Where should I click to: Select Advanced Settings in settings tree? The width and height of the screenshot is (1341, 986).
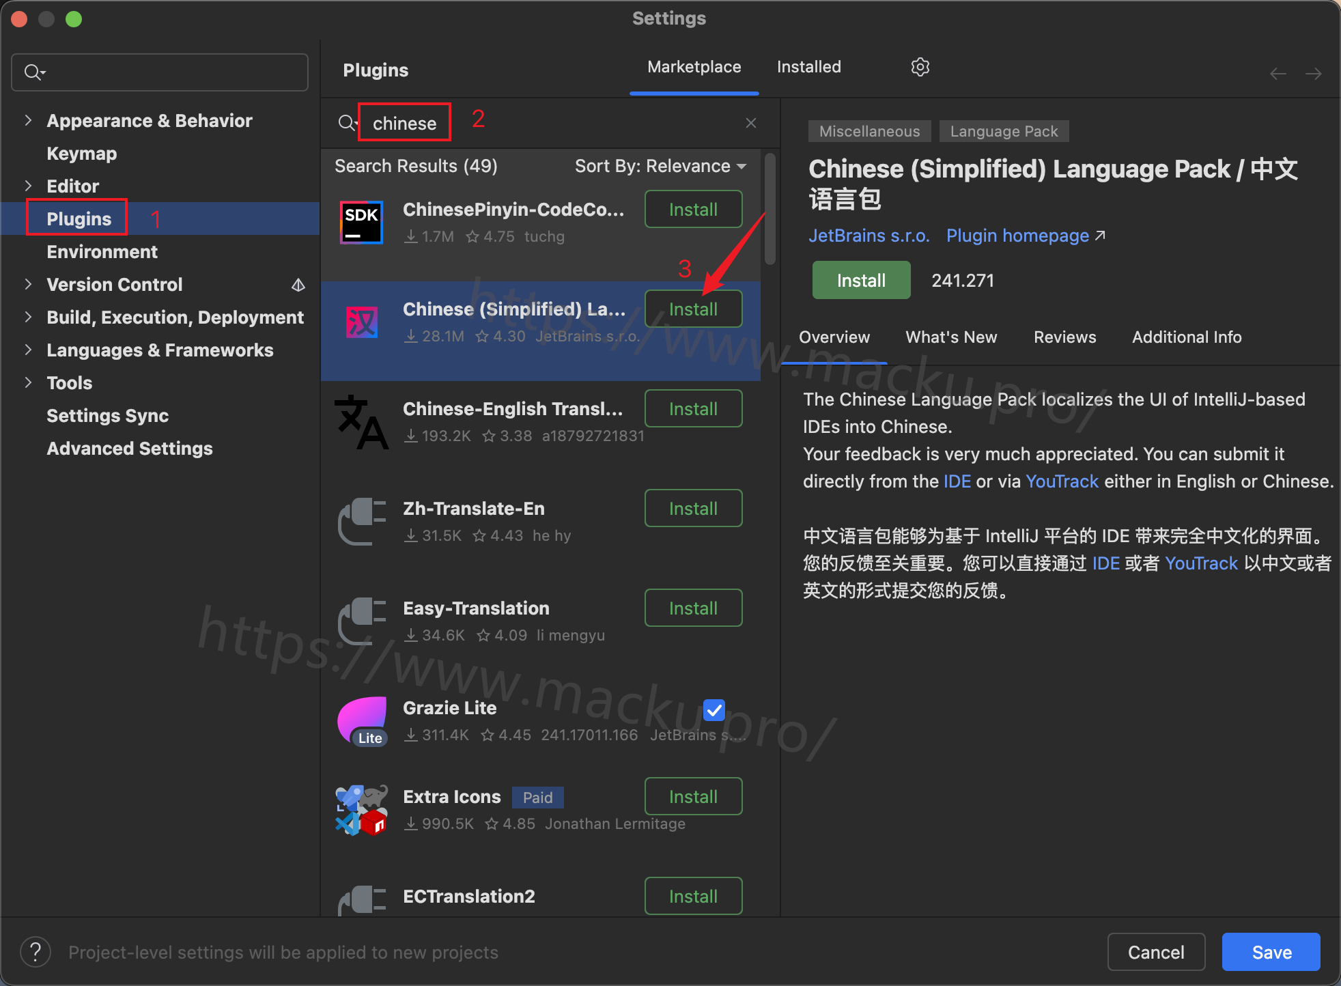(130, 448)
